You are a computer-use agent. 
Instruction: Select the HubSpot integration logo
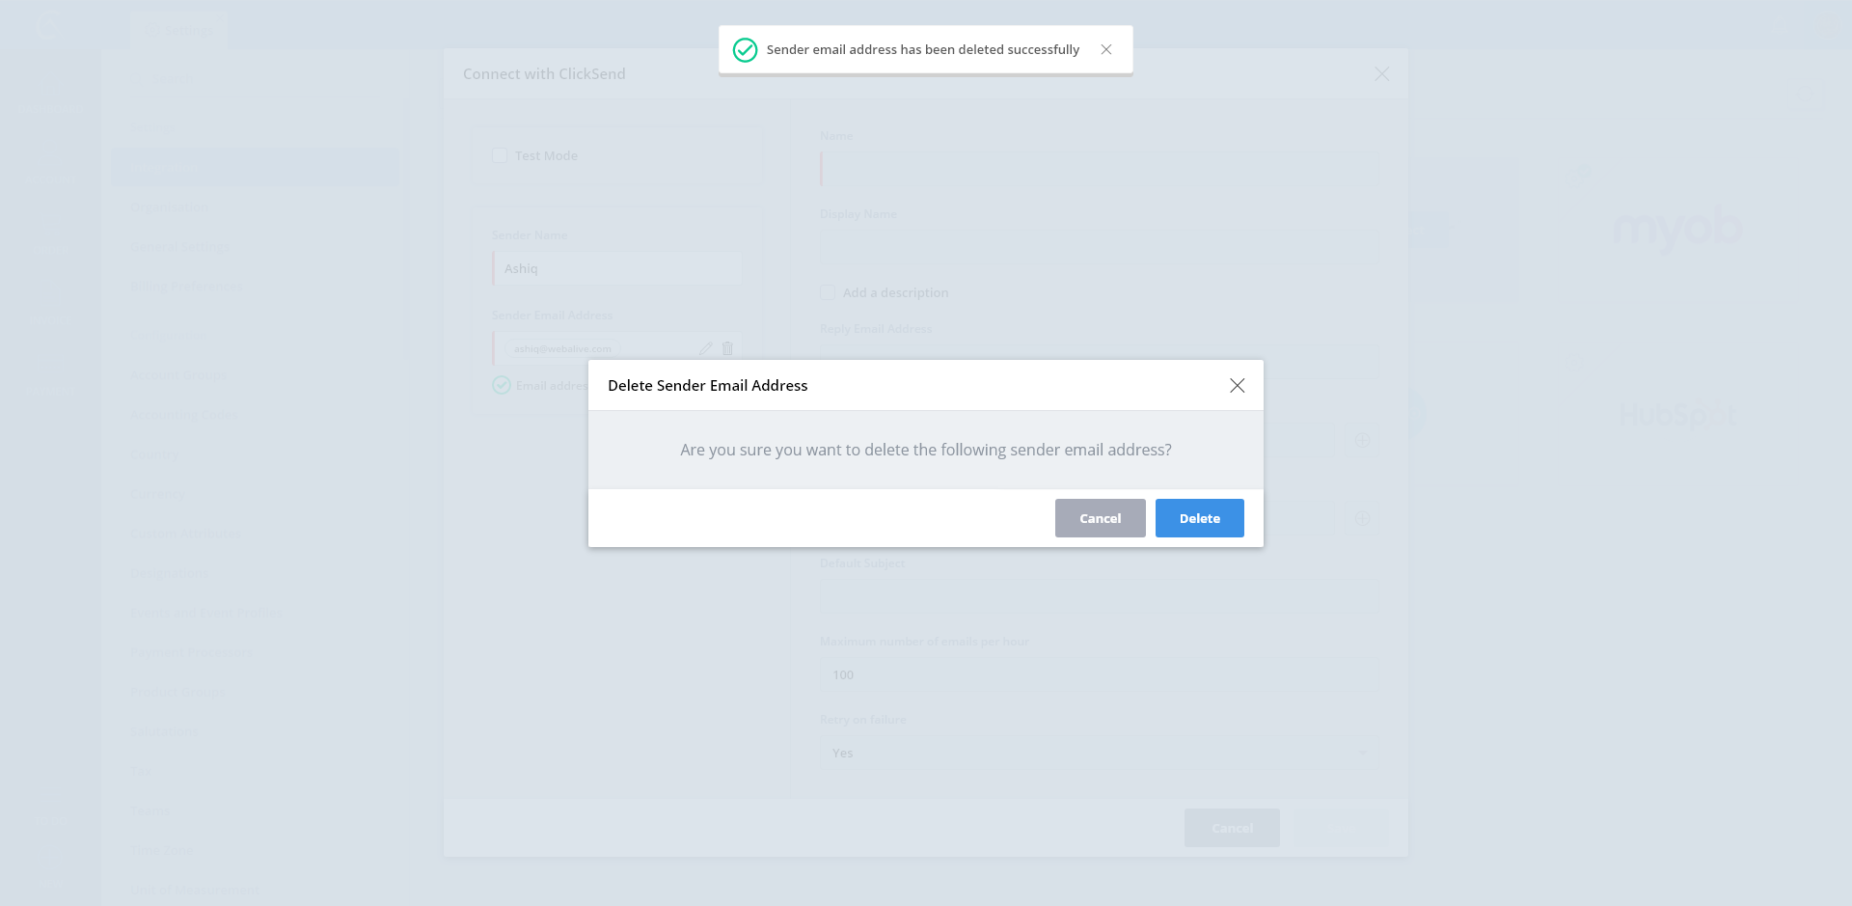click(1676, 416)
